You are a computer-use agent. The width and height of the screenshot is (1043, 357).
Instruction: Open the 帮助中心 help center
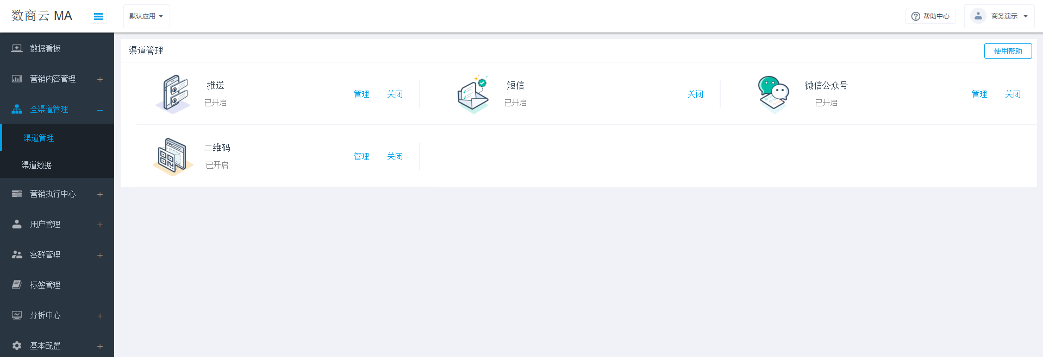pos(930,16)
